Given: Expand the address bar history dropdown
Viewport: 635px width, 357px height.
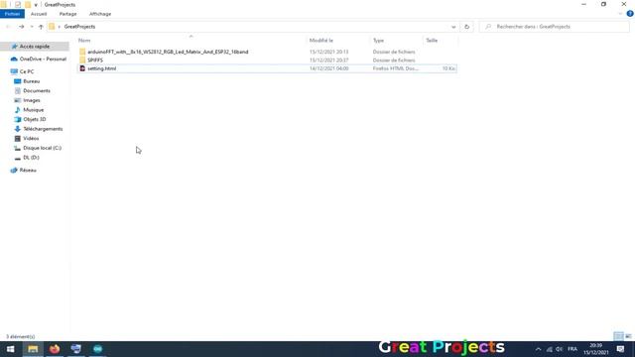Looking at the screenshot, I should [x=453, y=27].
